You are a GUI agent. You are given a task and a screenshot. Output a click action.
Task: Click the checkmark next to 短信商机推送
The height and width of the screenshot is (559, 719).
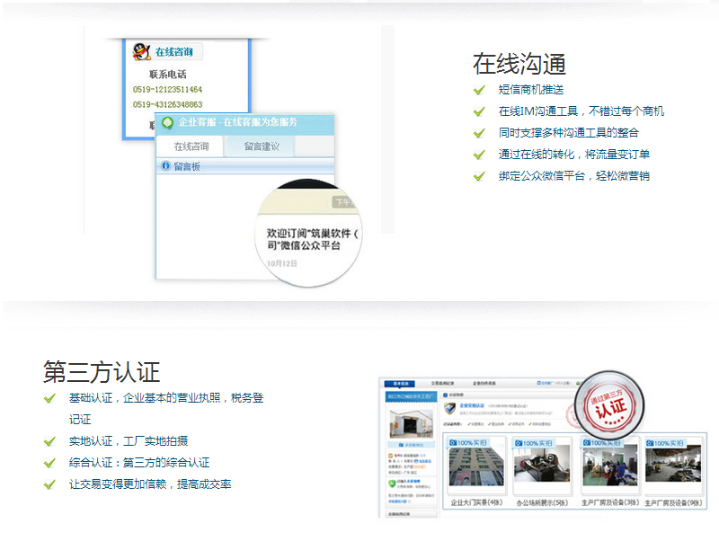[x=479, y=90]
